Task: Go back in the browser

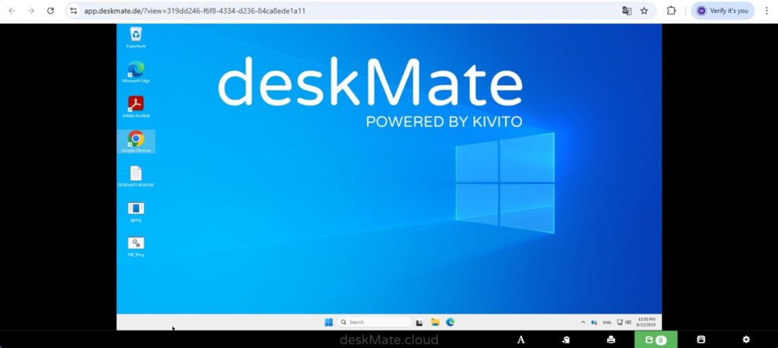Action: click(12, 11)
